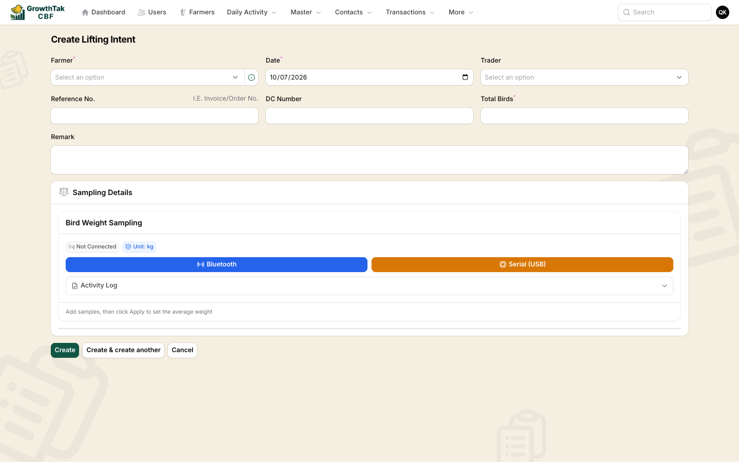This screenshot has width=739, height=462.
Task: Expand the Contacts menu chevron
Action: [x=369, y=13]
